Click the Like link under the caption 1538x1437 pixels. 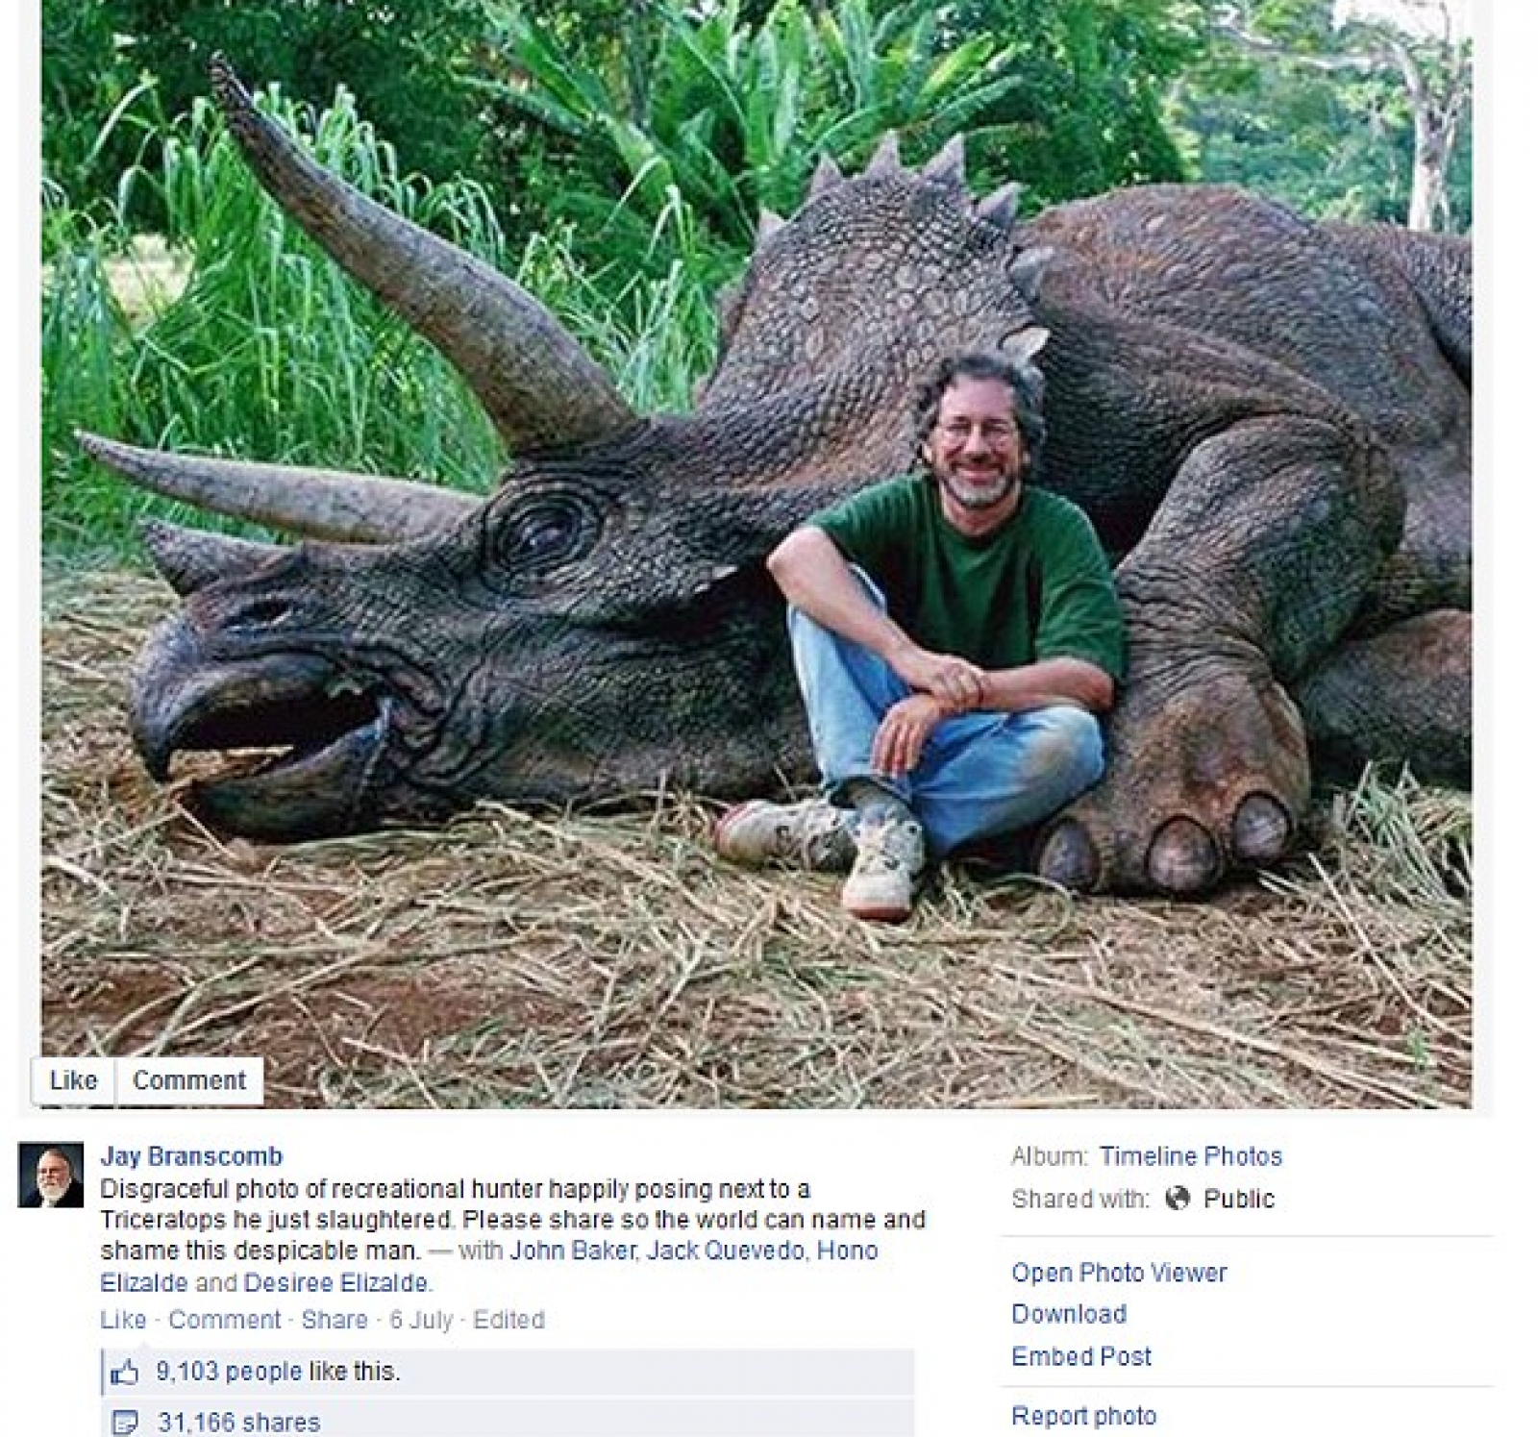pyautogui.click(x=123, y=1320)
